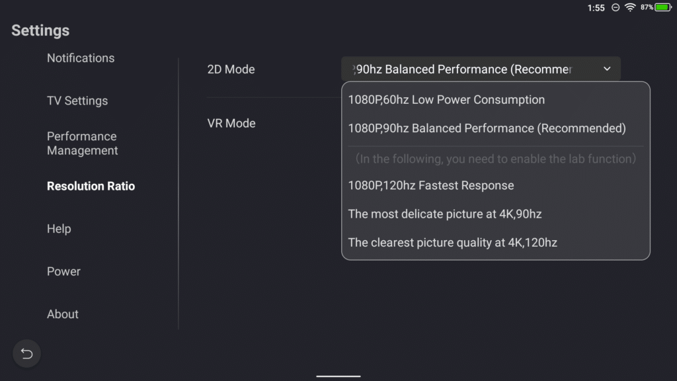This screenshot has height=381, width=677.
Task: Open Notifications settings section
Action: [x=81, y=58]
